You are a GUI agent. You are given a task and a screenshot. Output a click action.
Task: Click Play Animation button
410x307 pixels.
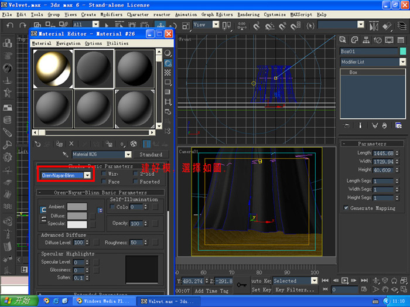[345, 281]
